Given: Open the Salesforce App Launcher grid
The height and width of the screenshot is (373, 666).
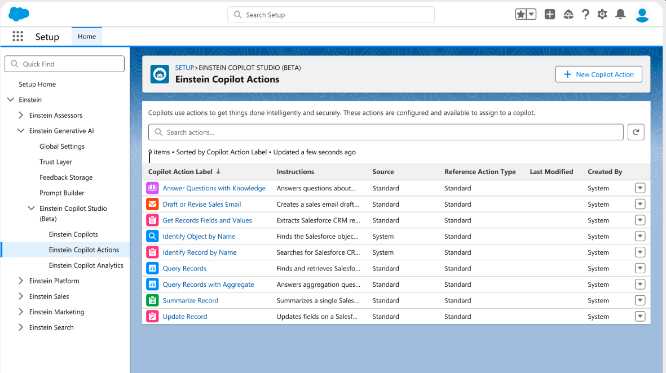Looking at the screenshot, I should pyautogui.click(x=18, y=36).
